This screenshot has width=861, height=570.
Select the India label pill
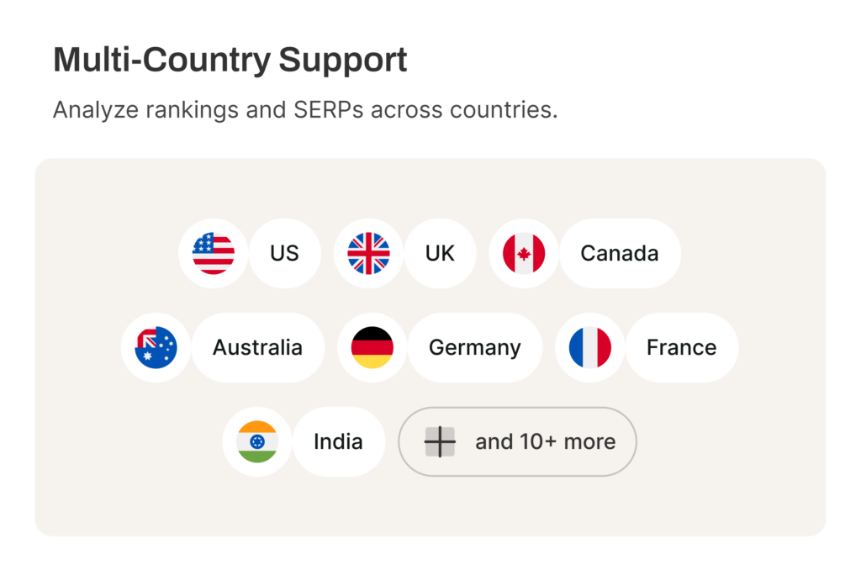coord(338,441)
